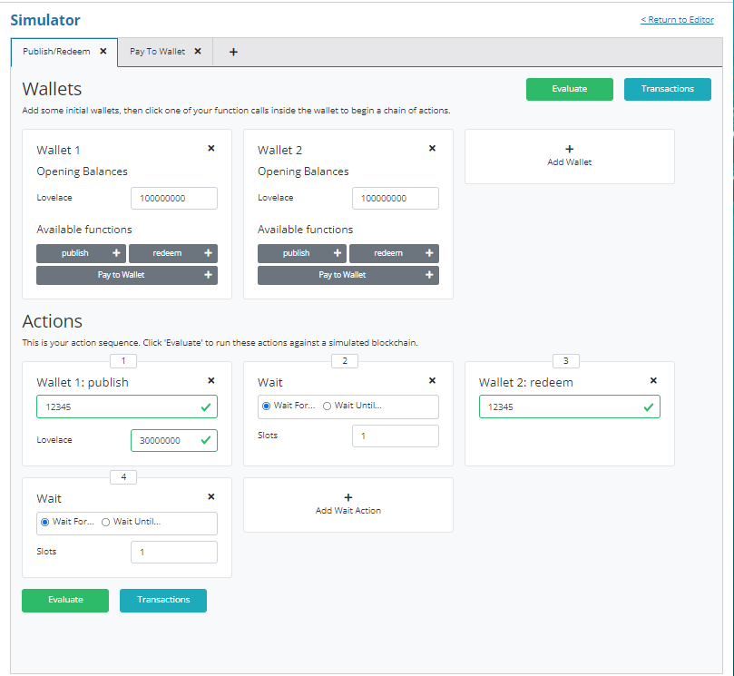Edit the Wallet 1 Lovelace balance field
Image resolution: width=734 pixels, height=676 pixels.
pos(173,198)
